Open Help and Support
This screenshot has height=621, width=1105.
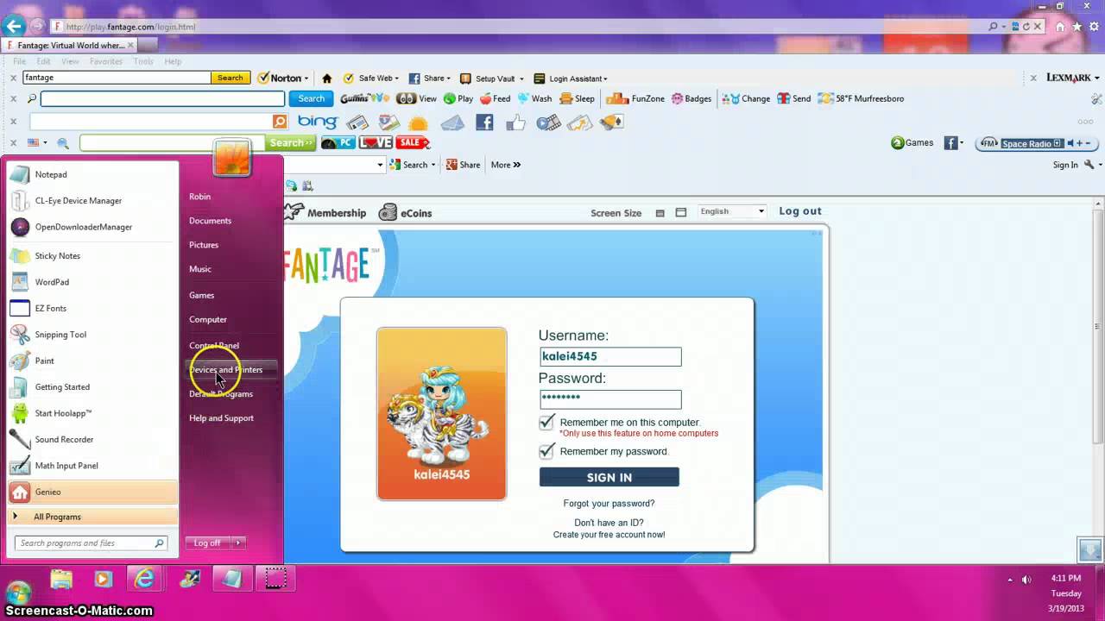[222, 418]
